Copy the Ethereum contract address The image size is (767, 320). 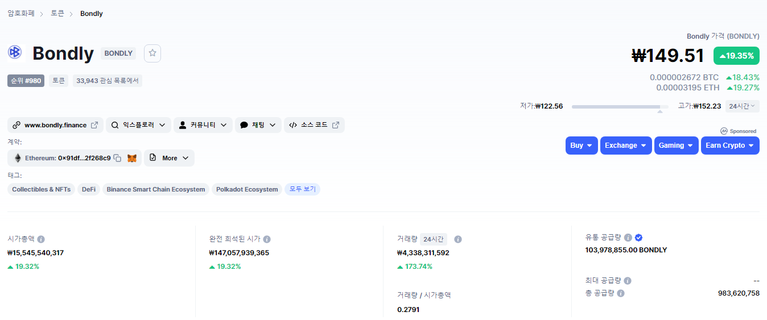(x=117, y=158)
